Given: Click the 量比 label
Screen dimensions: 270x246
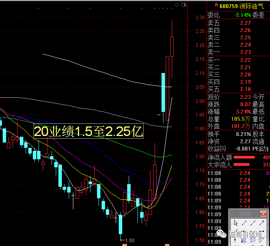Looking at the screenshot, I should (258, 119).
